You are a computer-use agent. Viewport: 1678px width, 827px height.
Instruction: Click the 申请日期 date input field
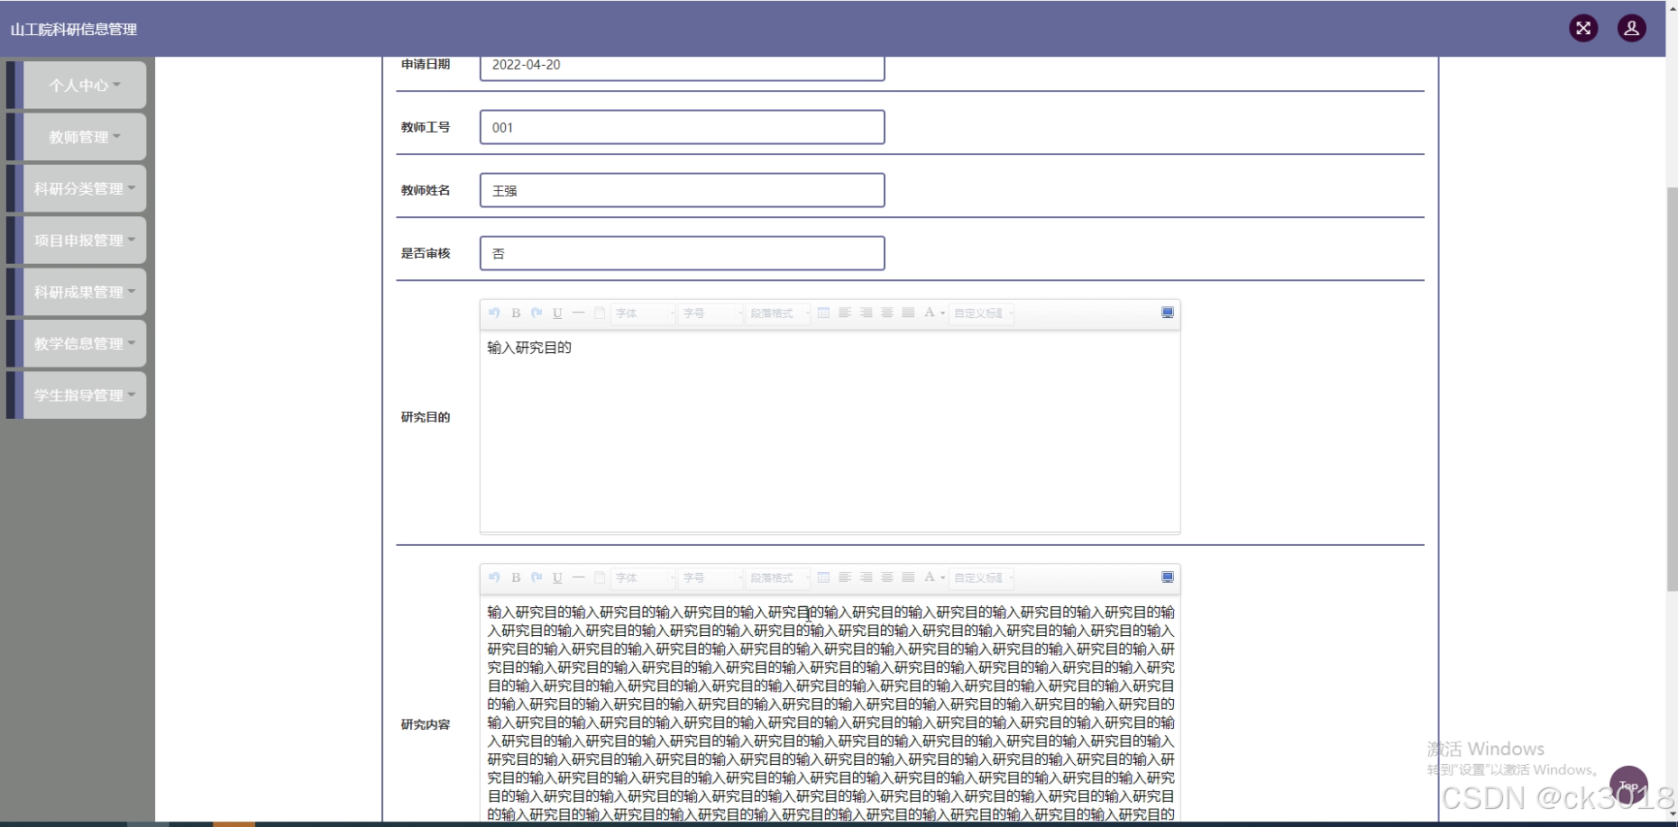click(x=682, y=67)
